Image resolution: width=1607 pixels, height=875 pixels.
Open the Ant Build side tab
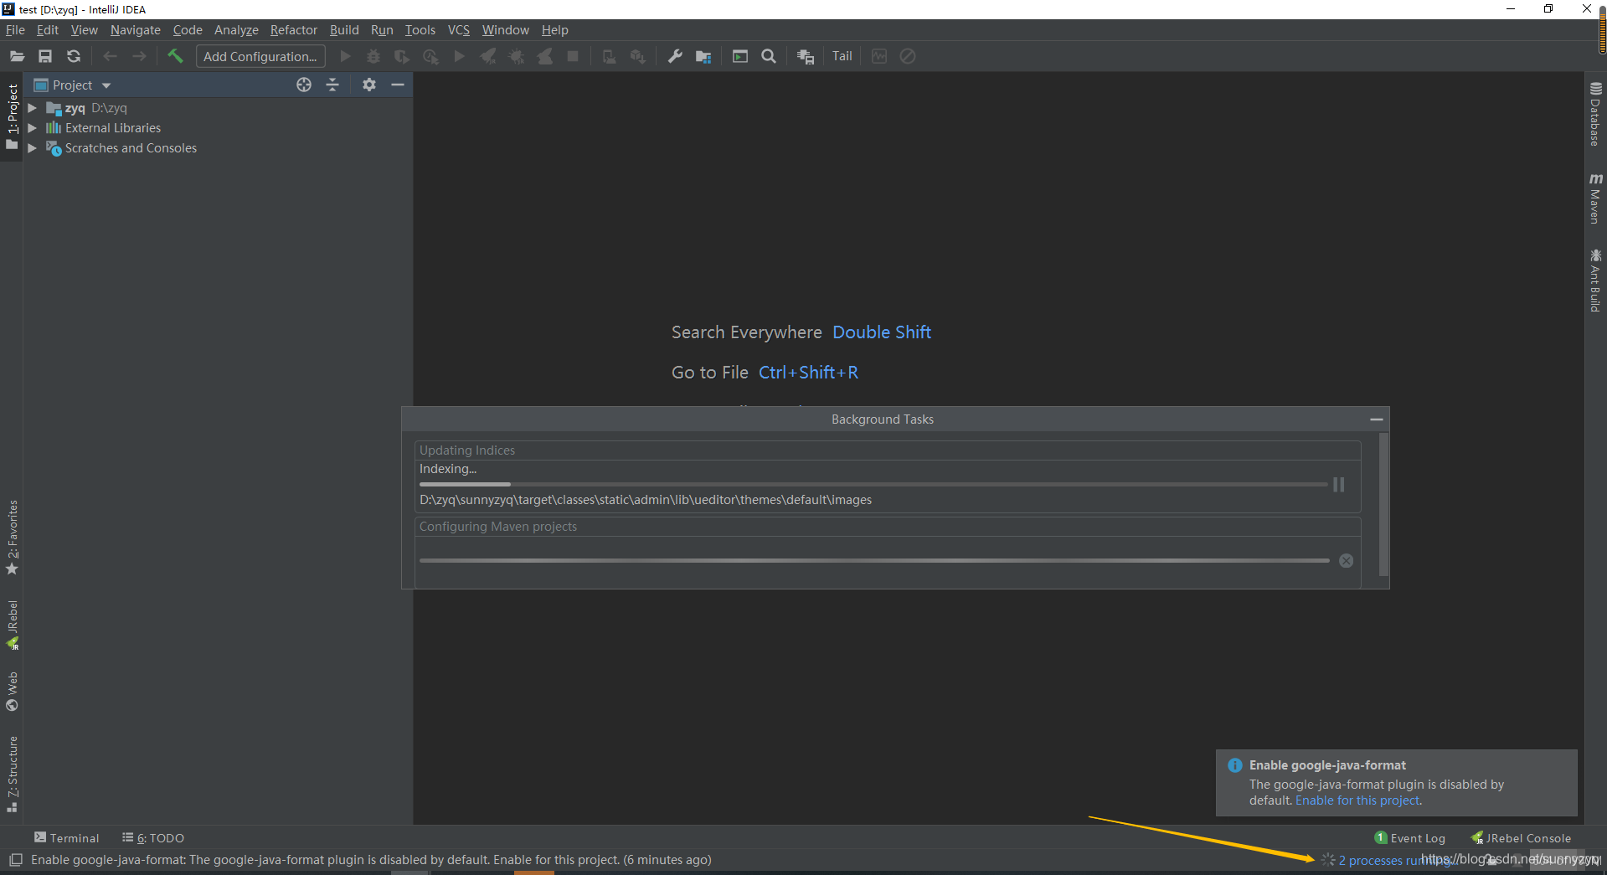click(x=1595, y=280)
